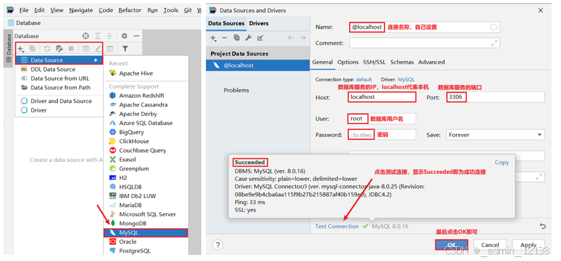Image resolution: width=561 pixels, height=261 pixels.
Task: Click the add (+) icon in Database panel toolbar
Action: [x=21, y=49]
